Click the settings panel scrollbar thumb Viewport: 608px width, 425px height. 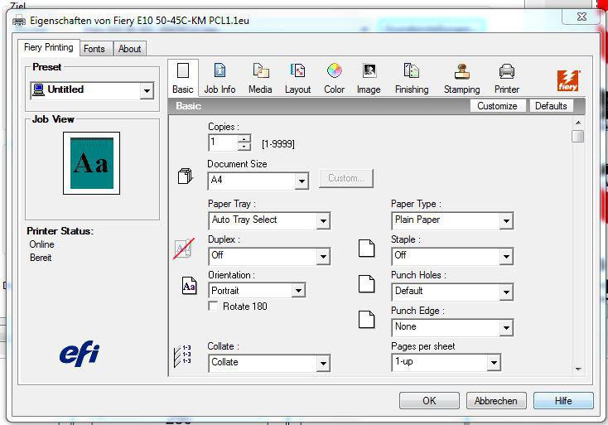[x=577, y=136]
